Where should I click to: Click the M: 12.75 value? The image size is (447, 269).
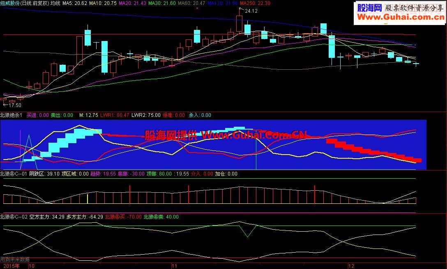click(89, 115)
